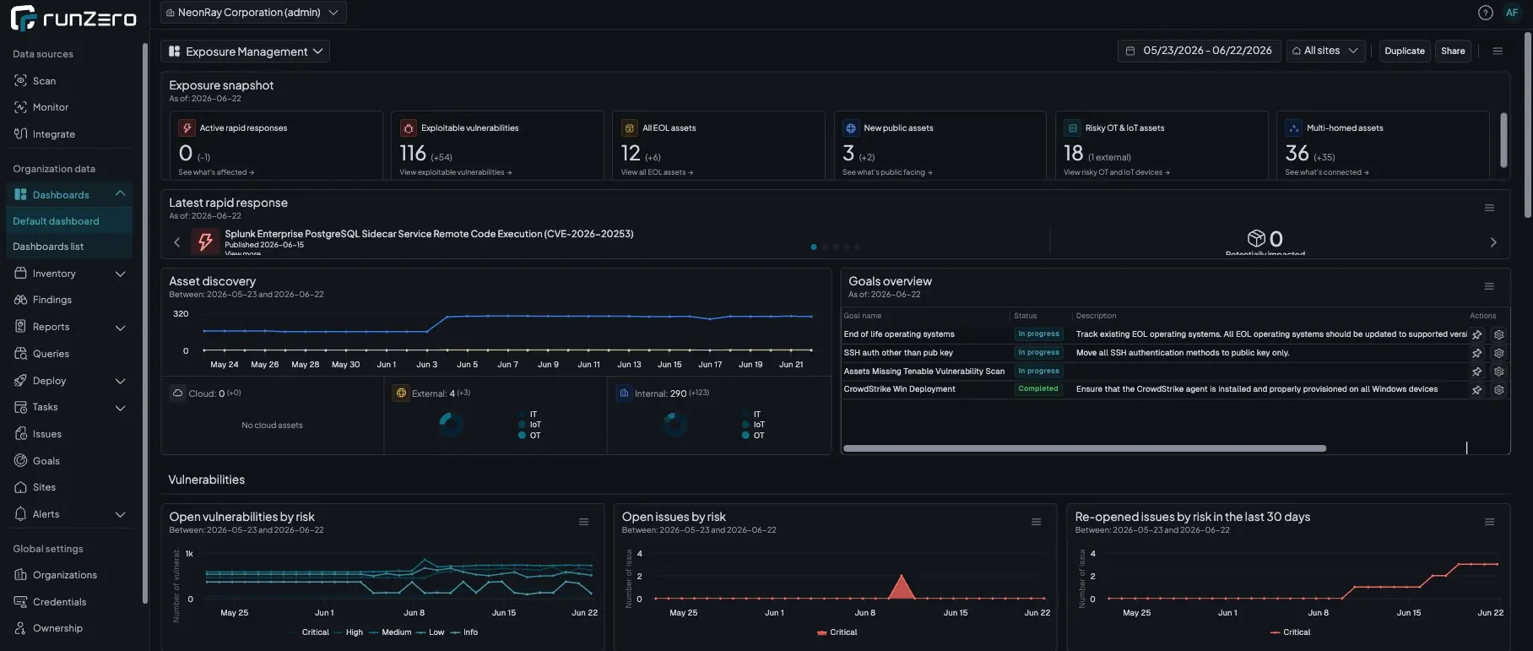The width and height of the screenshot is (1533, 651).
Task: Pin the End of life operating systems goal
Action: 1476,334
